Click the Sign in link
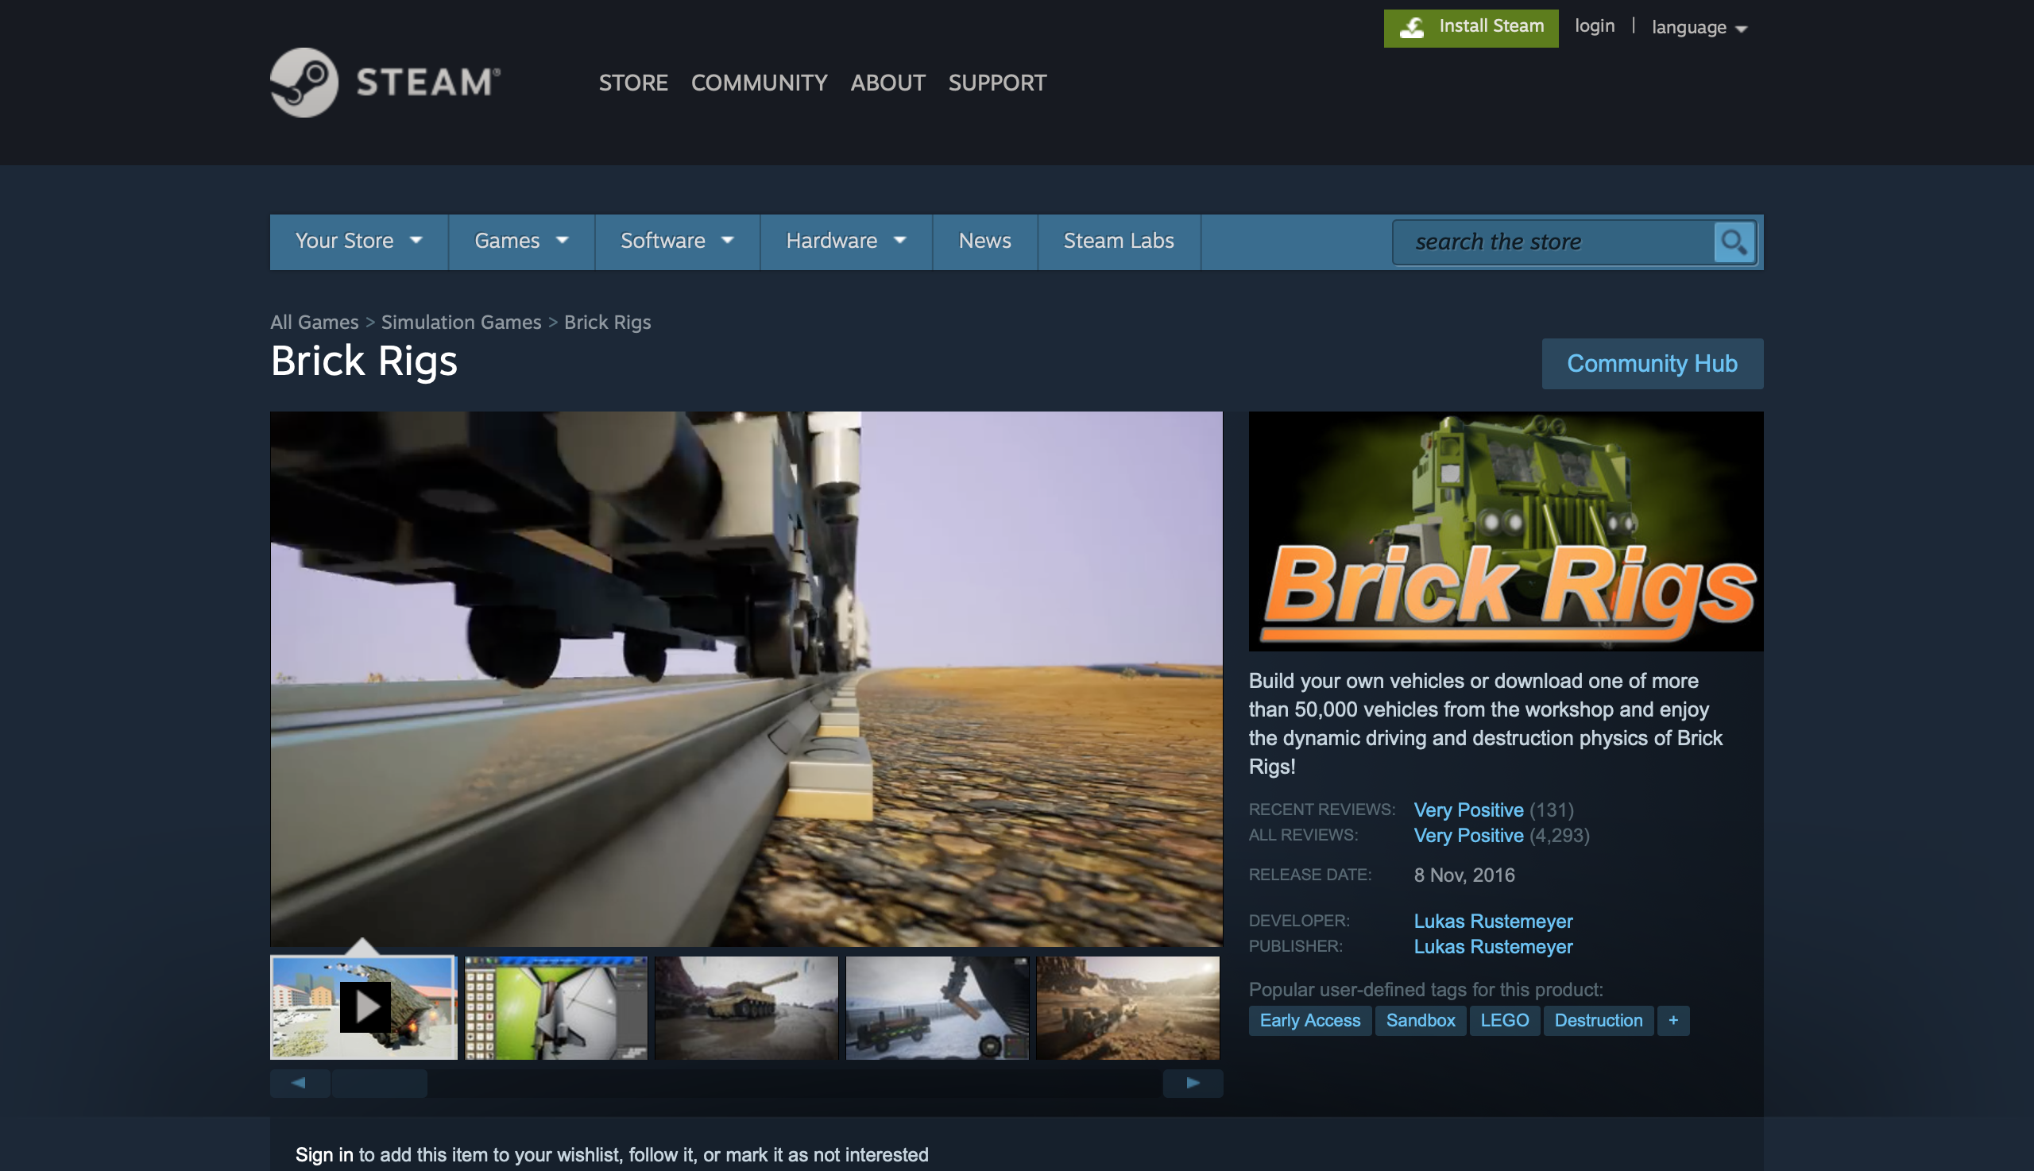 [x=324, y=1155]
